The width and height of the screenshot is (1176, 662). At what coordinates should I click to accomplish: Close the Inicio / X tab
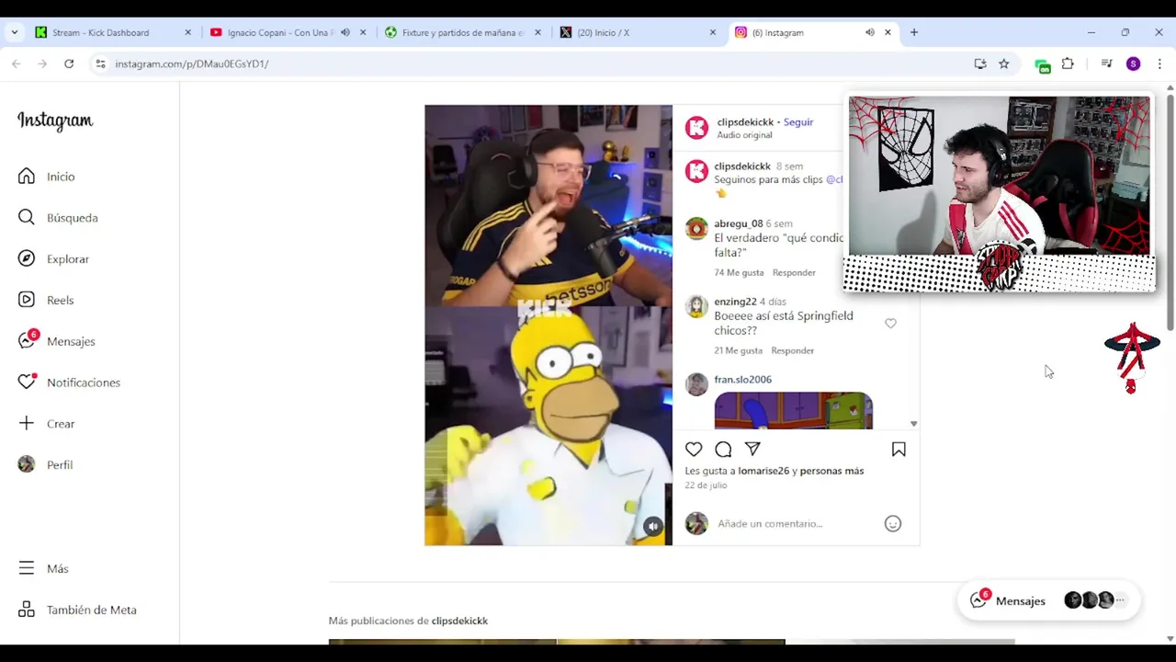(712, 32)
